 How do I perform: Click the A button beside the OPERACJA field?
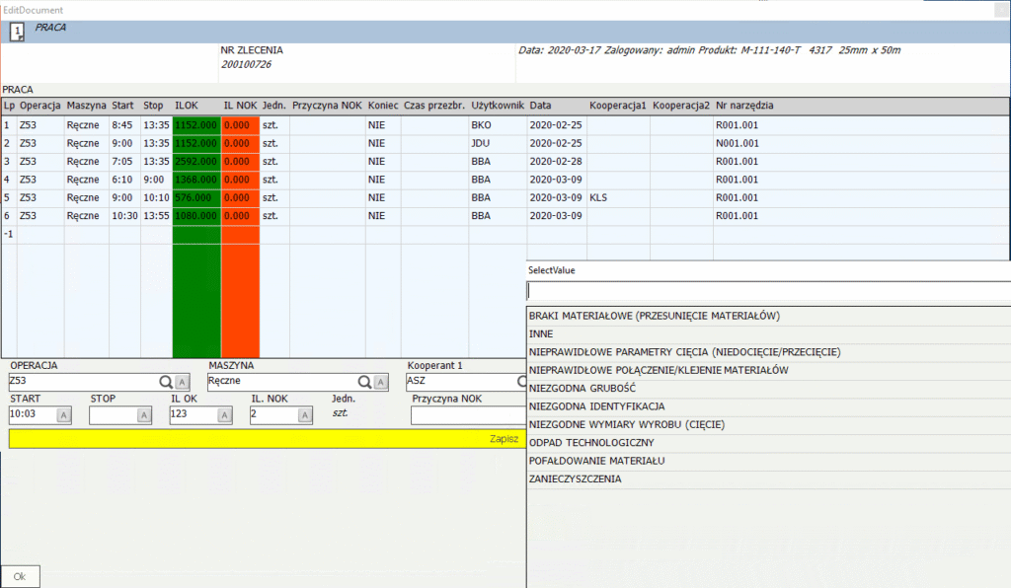click(182, 381)
